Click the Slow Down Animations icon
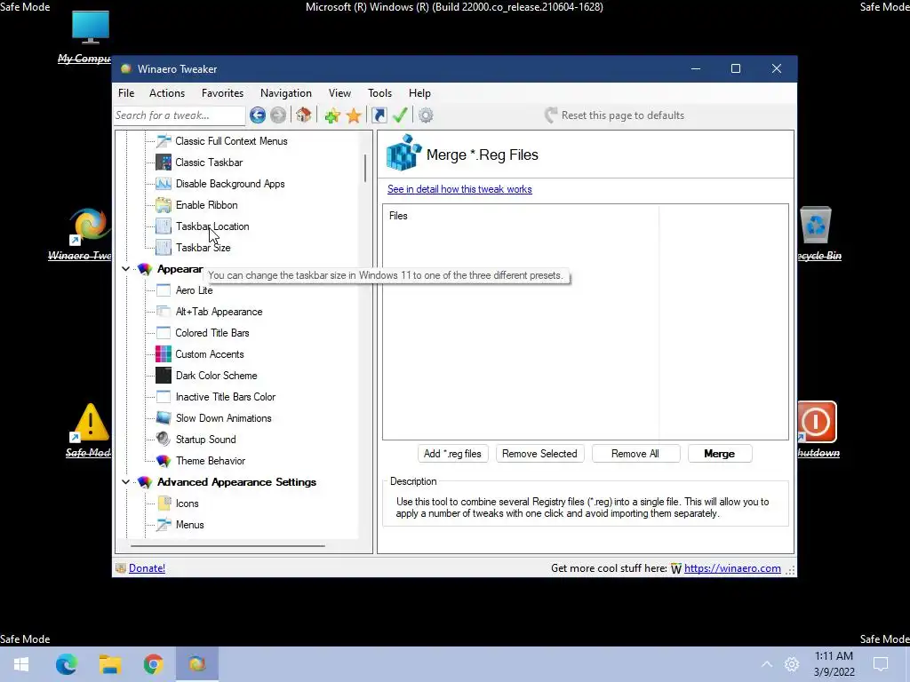This screenshot has height=682, width=910. (164, 418)
